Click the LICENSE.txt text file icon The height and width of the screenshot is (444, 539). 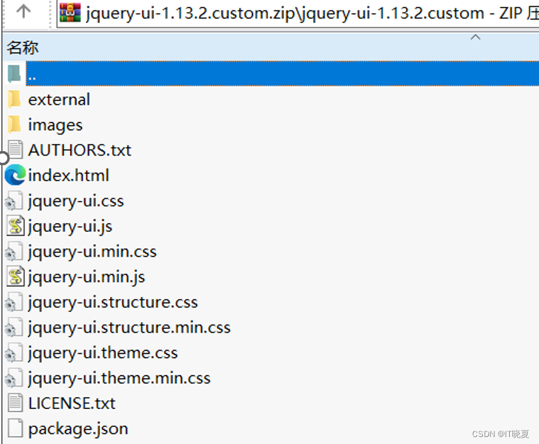pos(15,403)
